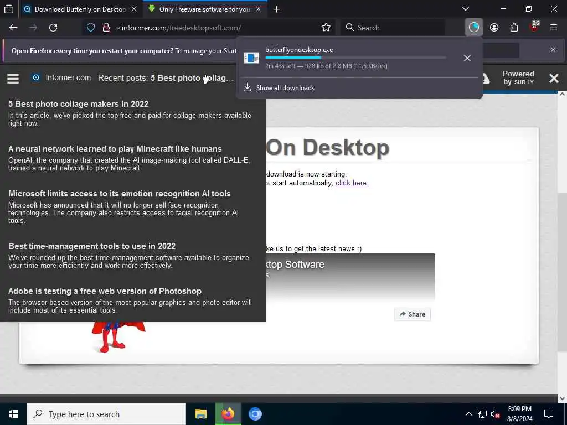
Task: Open the Firefox View icon
Action: tap(9, 9)
